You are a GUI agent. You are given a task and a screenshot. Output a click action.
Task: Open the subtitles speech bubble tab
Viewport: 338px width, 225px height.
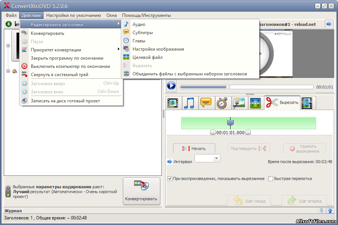(x=206, y=103)
